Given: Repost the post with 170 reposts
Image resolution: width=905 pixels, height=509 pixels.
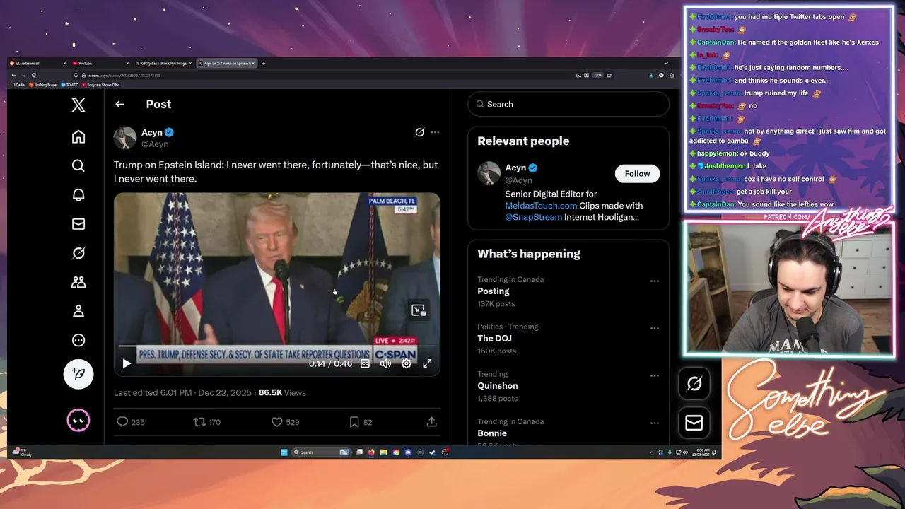Looking at the screenshot, I should point(207,422).
